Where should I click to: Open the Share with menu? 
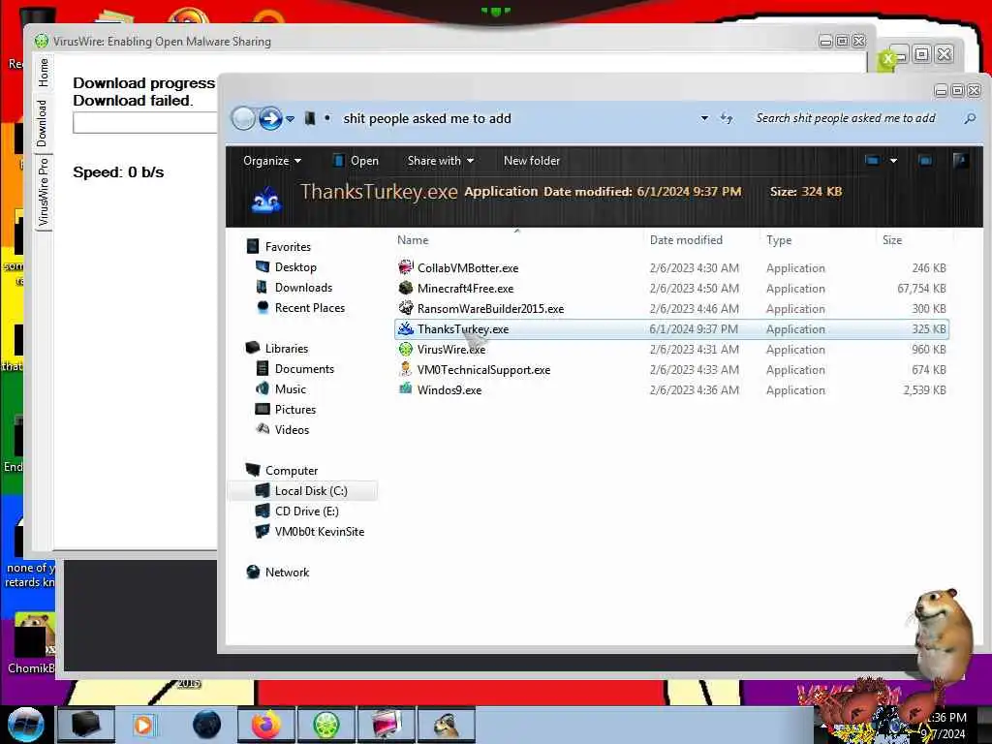[441, 161]
